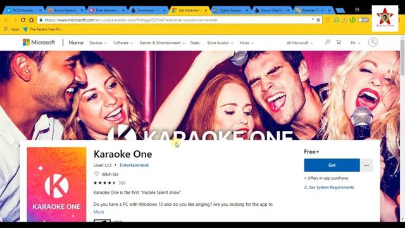Click the 'Lisari s.r.l.' publisher text
The image size is (405, 228).
coord(103,165)
